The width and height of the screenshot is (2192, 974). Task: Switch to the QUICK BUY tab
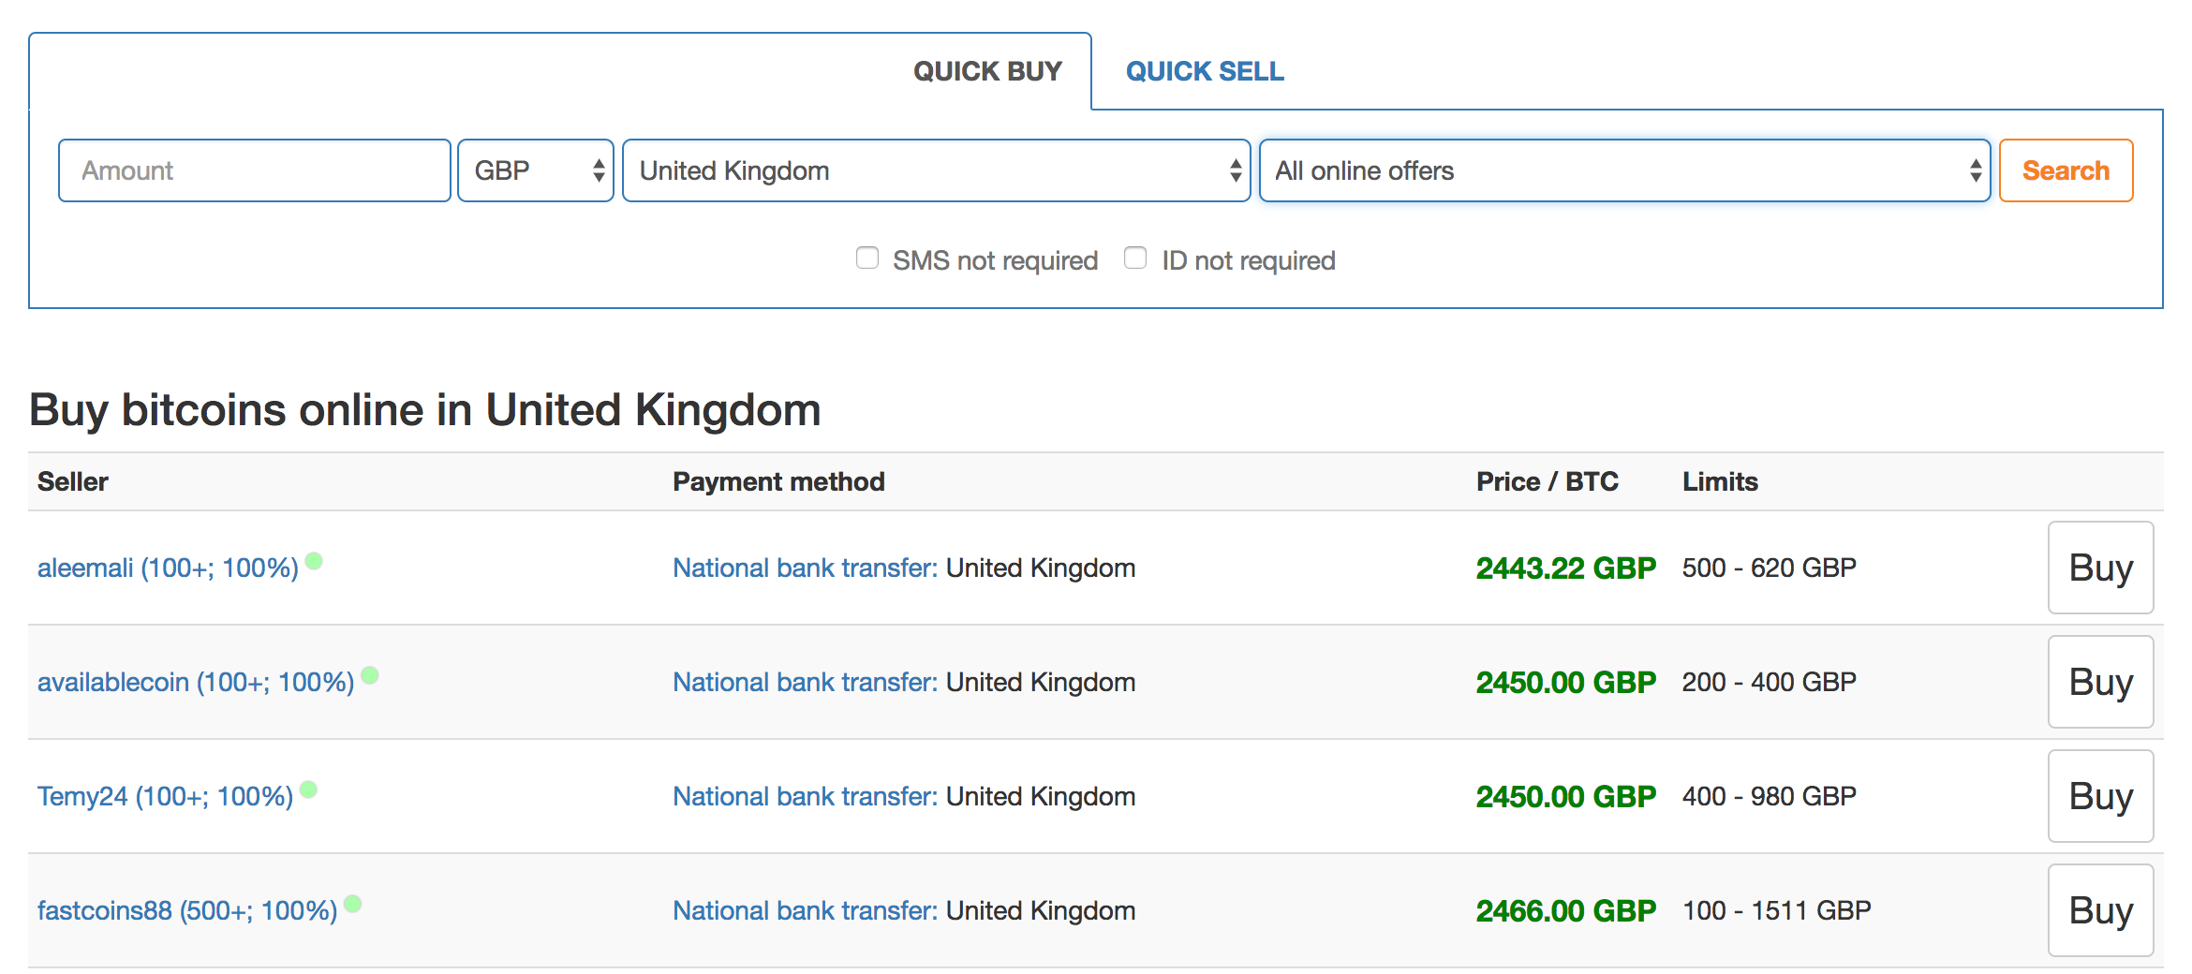(987, 71)
